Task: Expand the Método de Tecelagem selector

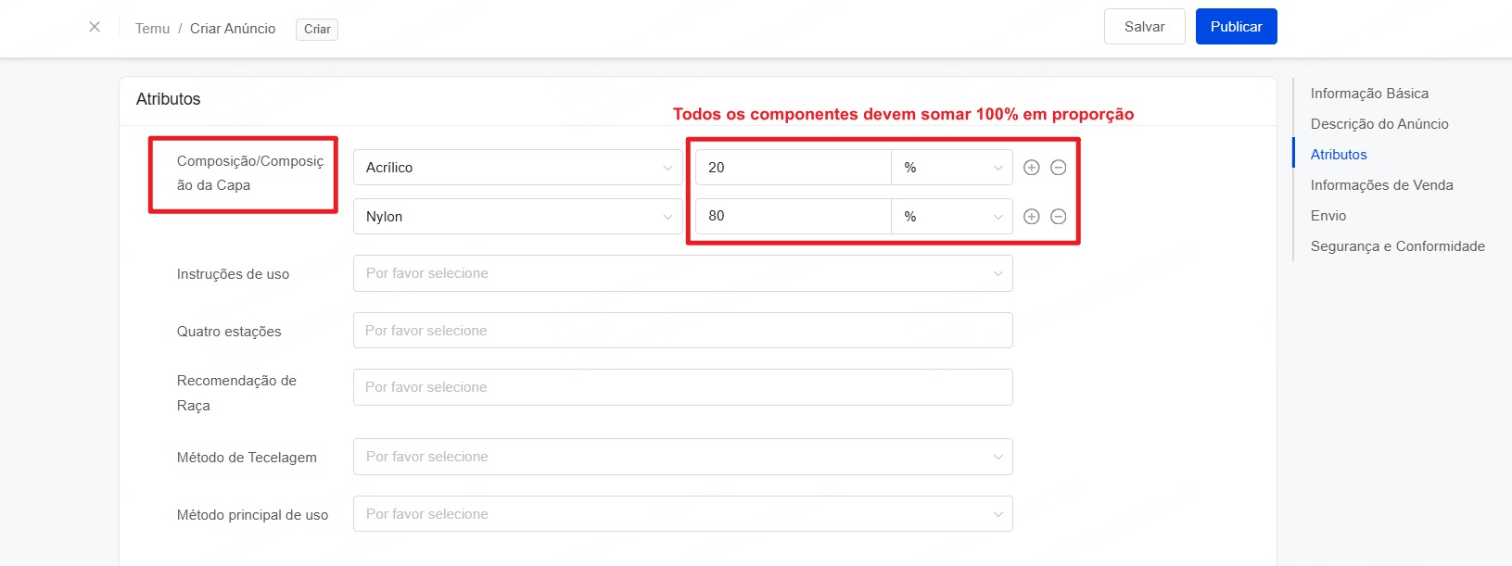Action: click(x=682, y=457)
